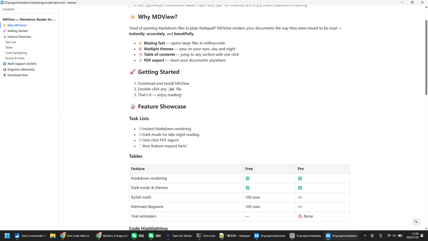The image size is (428, 241).
Task: Go to Download Now in the sidebar
Action: click(x=17, y=75)
